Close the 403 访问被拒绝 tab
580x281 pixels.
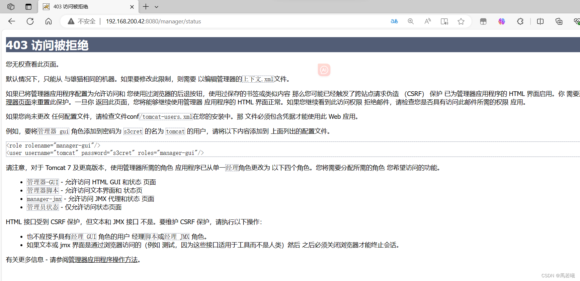pyautogui.click(x=132, y=7)
